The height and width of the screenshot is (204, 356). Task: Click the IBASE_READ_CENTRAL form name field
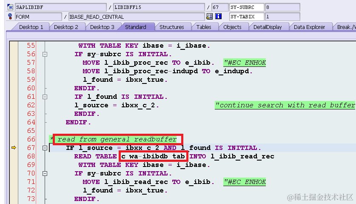click(x=137, y=17)
